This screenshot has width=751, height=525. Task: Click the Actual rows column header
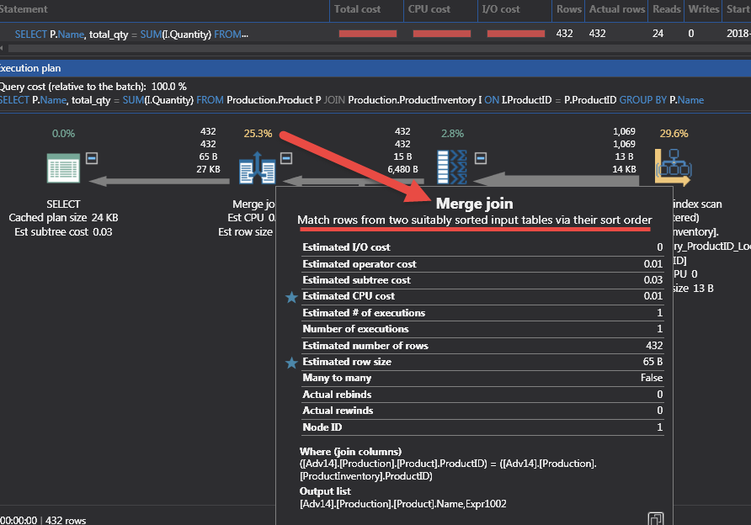tap(616, 9)
